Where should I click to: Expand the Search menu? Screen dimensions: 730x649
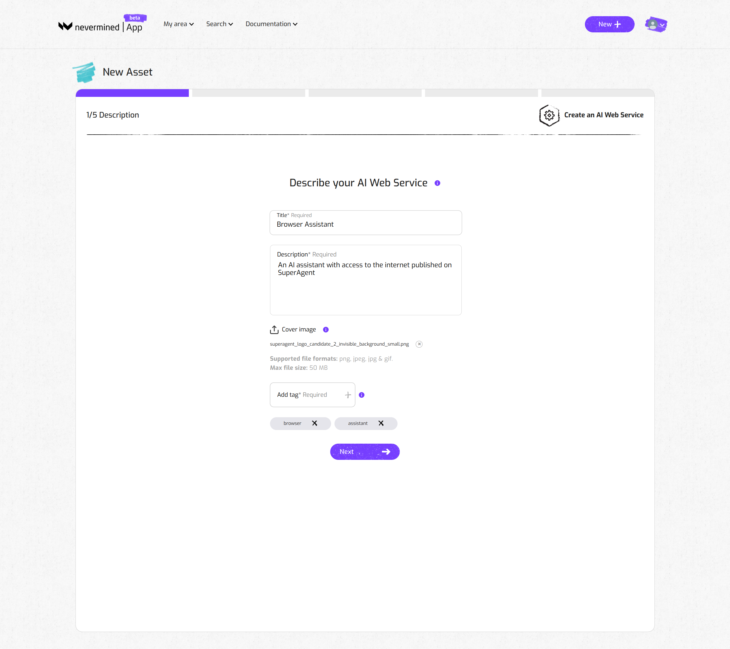pyautogui.click(x=219, y=24)
